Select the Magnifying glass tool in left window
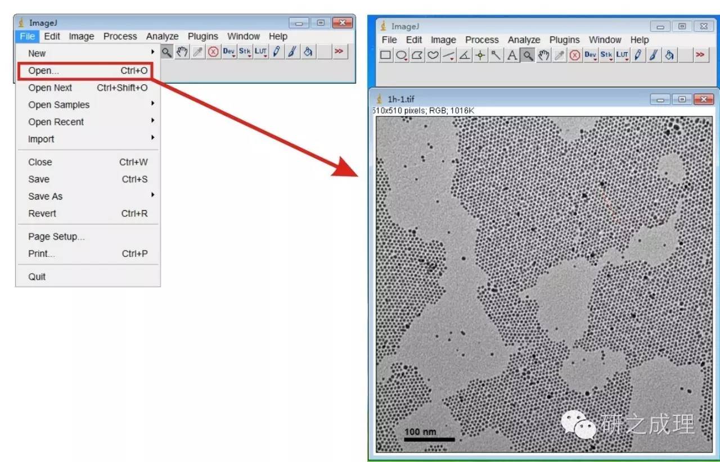Image resolution: width=720 pixels, height=462 pixels. (166, 52)
